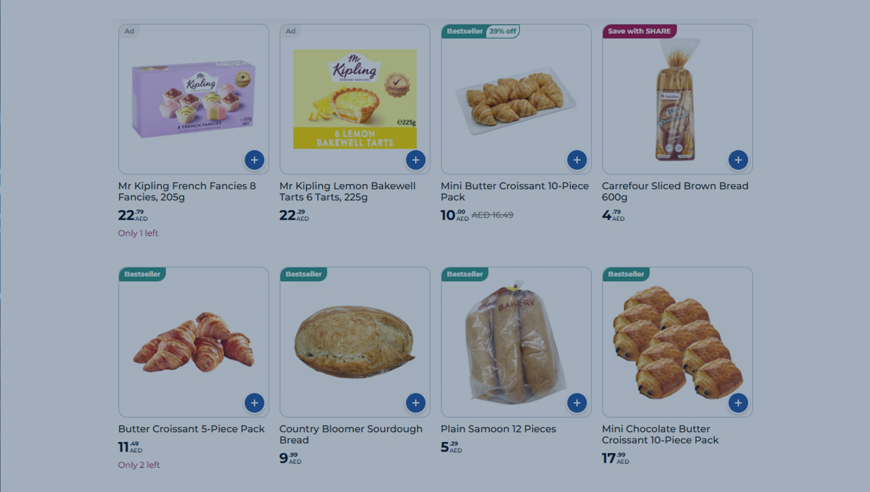Add Mini Butter Croissant 10-Piece Pack to cart
Screen dimensions: 870x492
577,160
